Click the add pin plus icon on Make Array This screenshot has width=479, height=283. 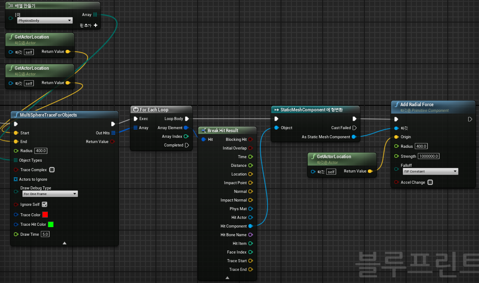pos(96,25)
